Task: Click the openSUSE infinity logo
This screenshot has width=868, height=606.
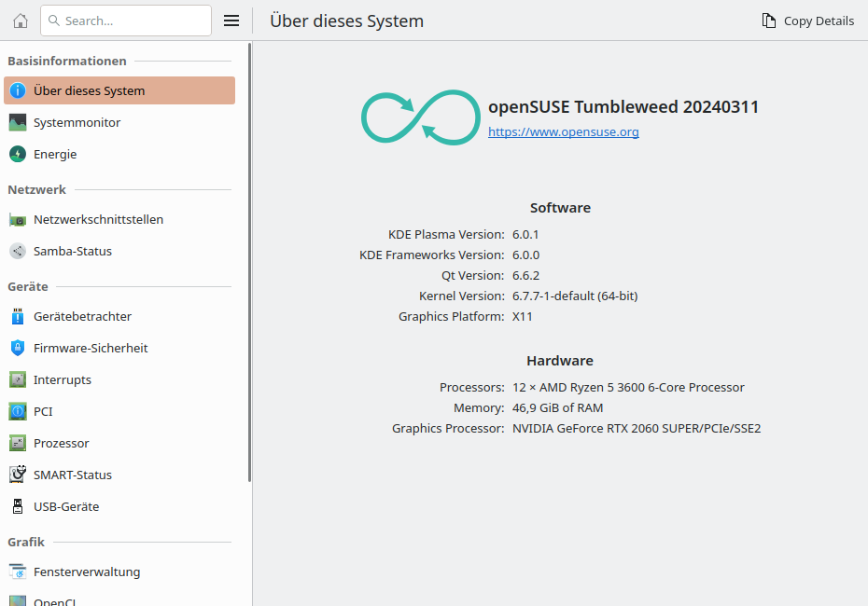Action: pyautogui.click(x=421, y=117)
